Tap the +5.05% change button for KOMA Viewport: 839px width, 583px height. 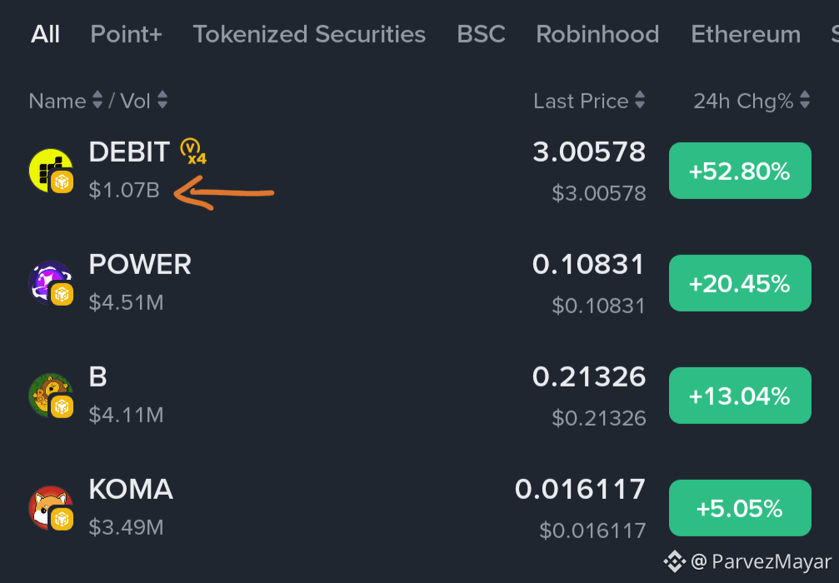740,507
